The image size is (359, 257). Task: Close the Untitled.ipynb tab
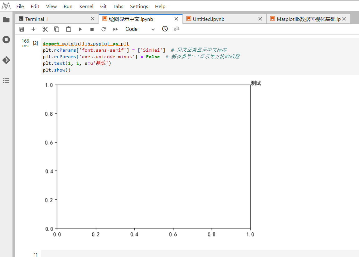point(260,19)
